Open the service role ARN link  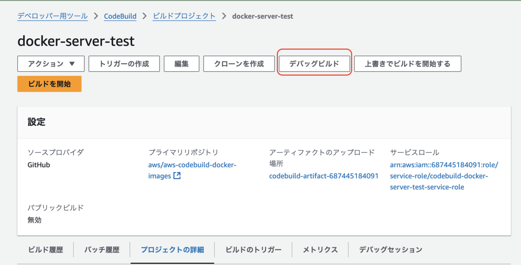[x=444, y=176]
